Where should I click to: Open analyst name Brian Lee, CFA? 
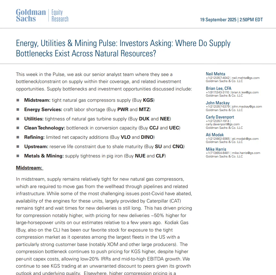(x=219, y=88)
